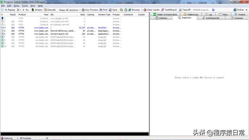The width and height of the screenshot is (249, 140).
Task: Select session 10 ss3.baidu.com image request
Action: pyautogui.click(x=74, y=46)
